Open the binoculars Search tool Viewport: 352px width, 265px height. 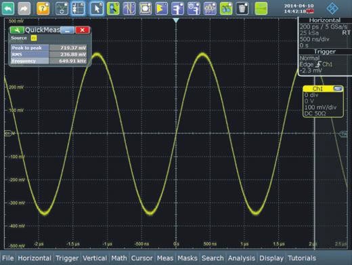tap(226, 9)
